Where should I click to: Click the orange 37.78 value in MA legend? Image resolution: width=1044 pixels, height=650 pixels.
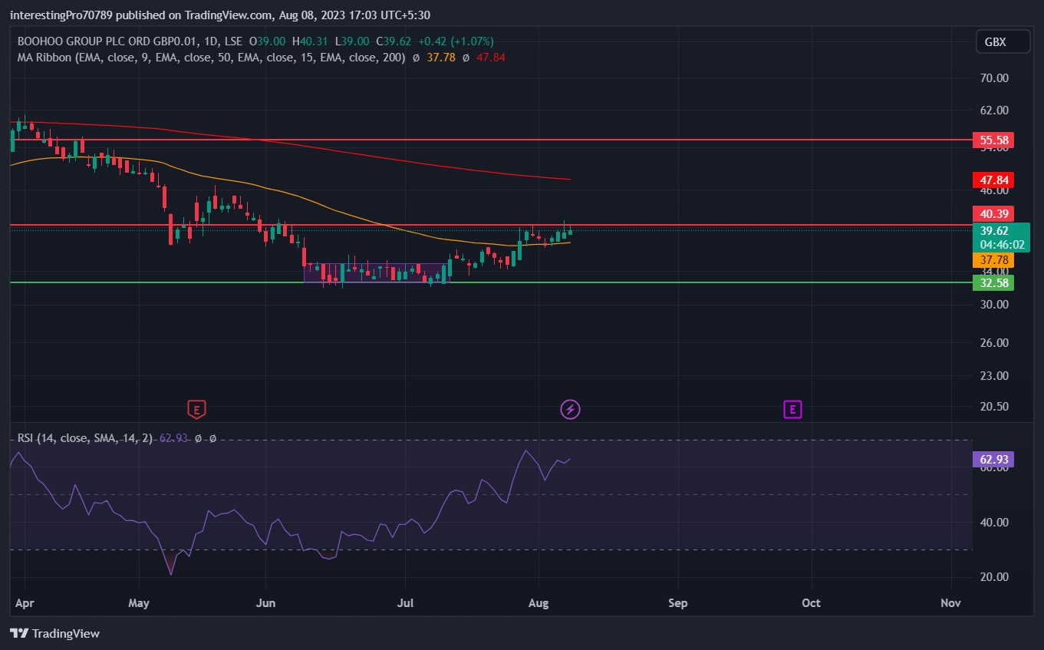pos(441,57)
